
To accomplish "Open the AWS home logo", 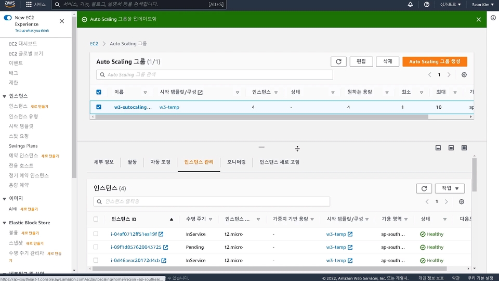I will point(10,4).
